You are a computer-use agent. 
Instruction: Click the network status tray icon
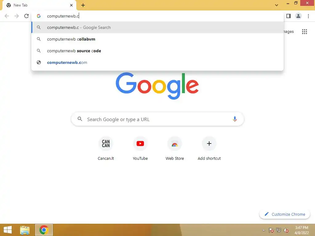click(278, 230)
